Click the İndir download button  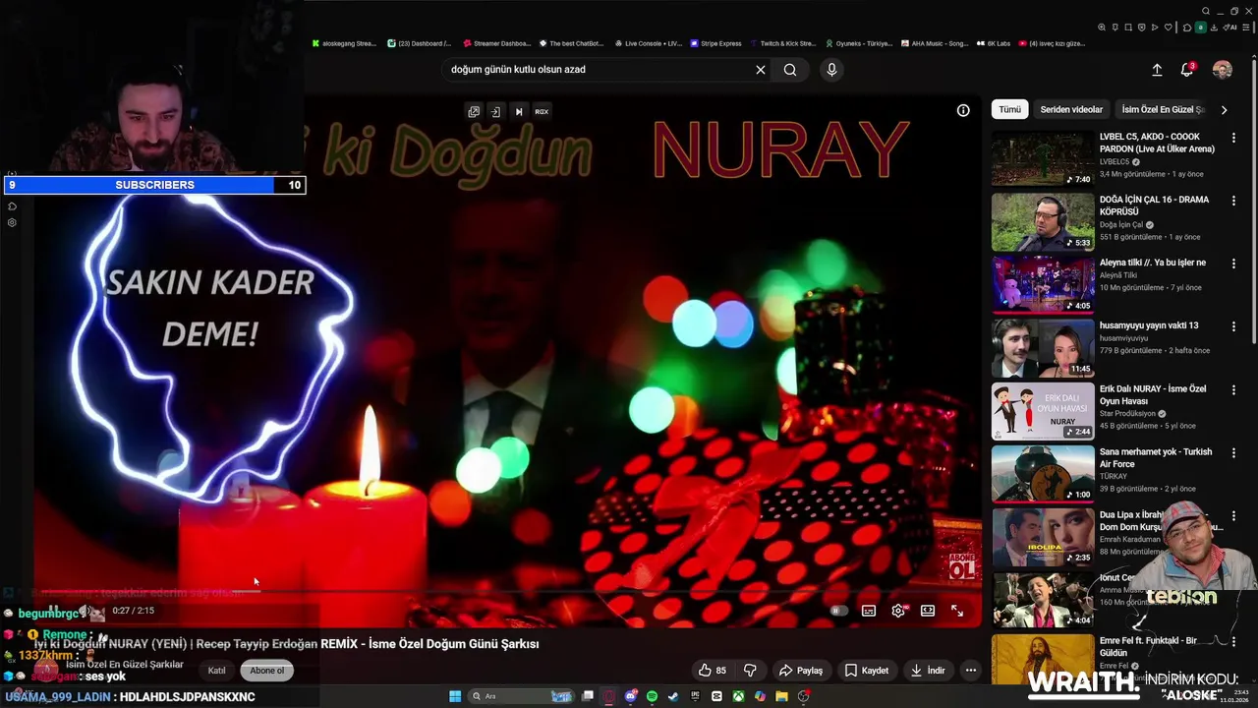tap(928, 671)
